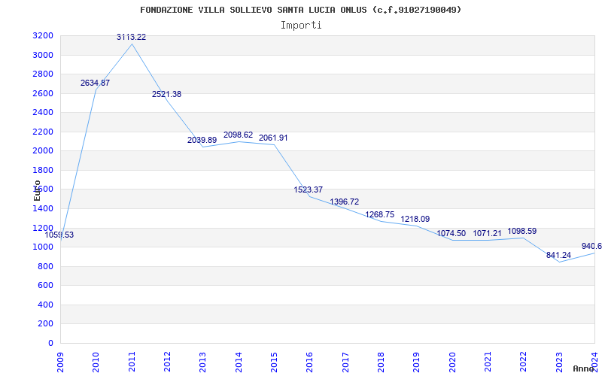This screenshot has height=376, width=602.
Task: Click the data label 841.24
Action: (x=558, y=256)
